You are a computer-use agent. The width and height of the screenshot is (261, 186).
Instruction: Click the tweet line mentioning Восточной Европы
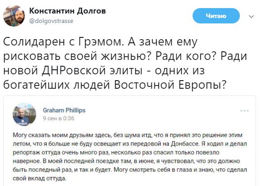click(x=115, y=85)
